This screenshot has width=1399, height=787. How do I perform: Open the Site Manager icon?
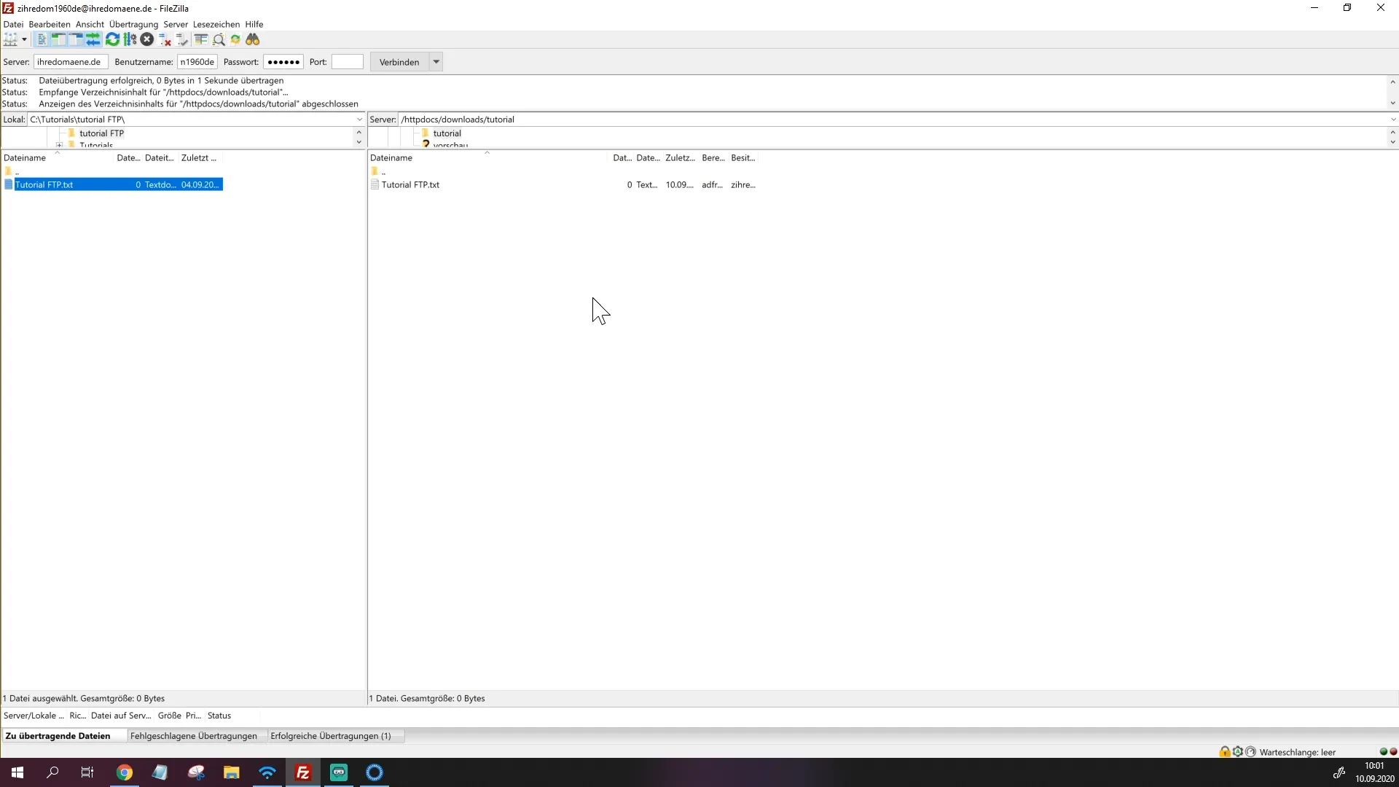point(10,39)
